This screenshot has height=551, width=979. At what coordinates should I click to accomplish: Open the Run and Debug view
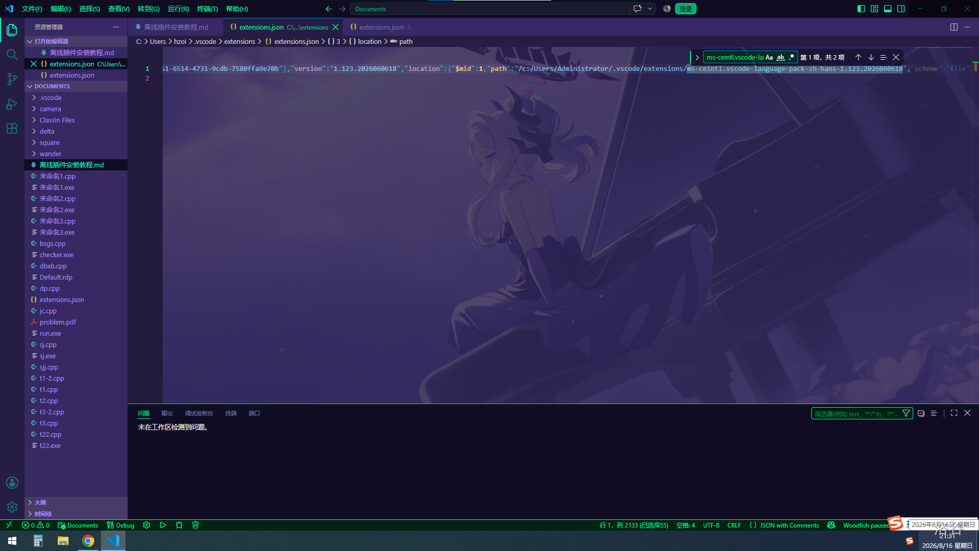12,104
